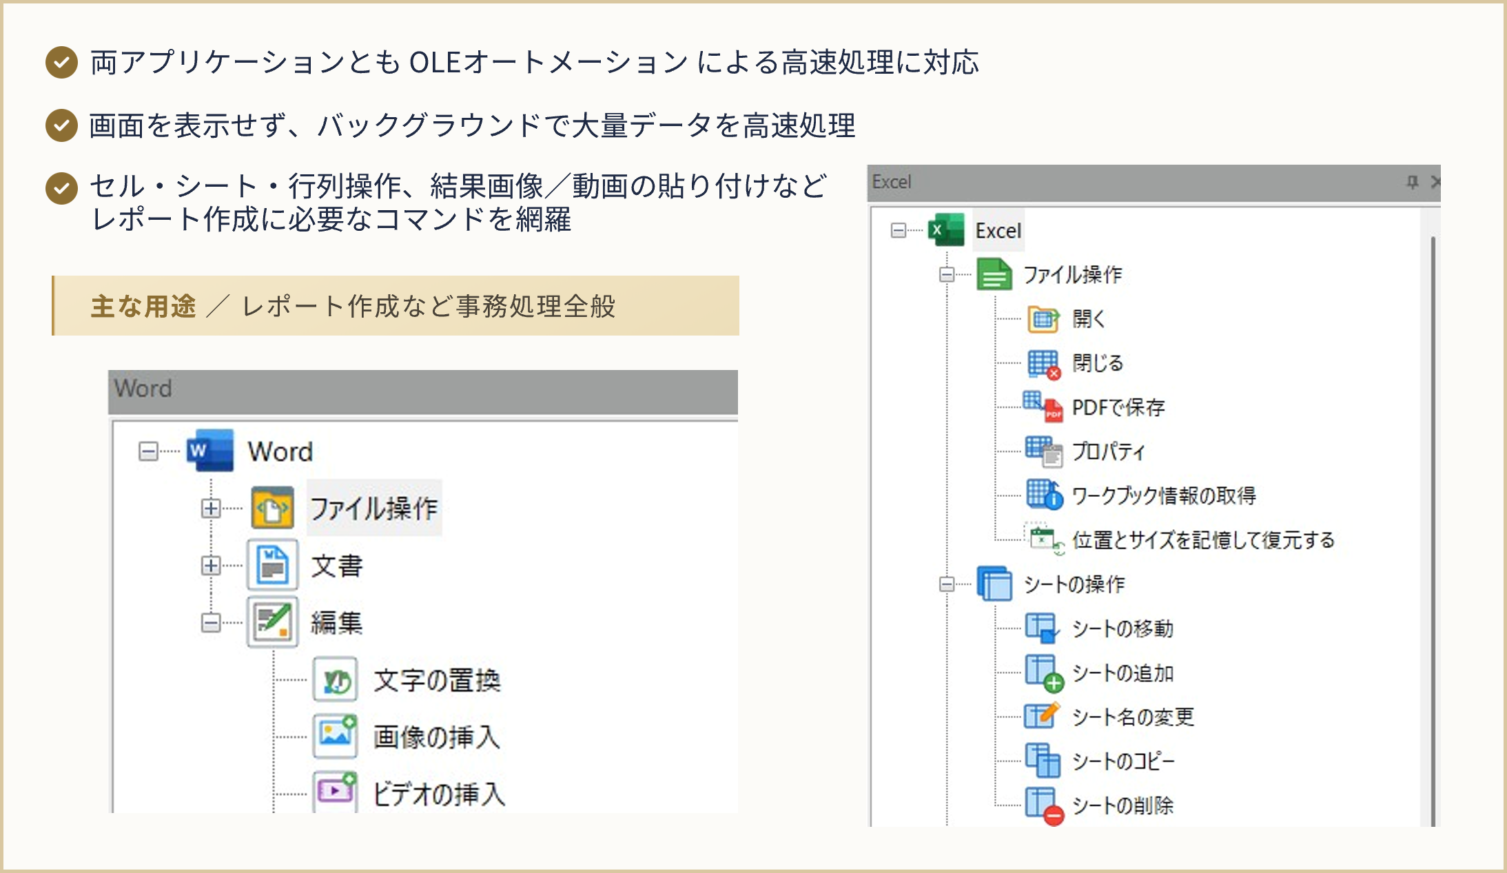Close the Excel panel
The height and width of the screenshot is (873, 1507).
click(x=1435, y=182)
